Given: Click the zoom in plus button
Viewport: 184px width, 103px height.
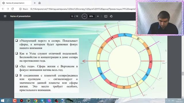Looking at the screenshot, I should (98, 16).
